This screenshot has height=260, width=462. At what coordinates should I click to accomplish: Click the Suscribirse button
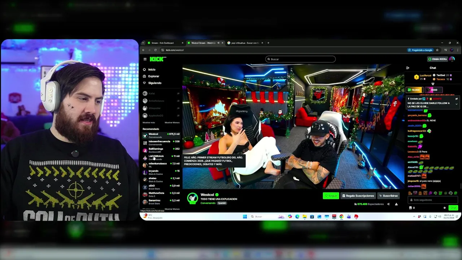coord(388,196)
